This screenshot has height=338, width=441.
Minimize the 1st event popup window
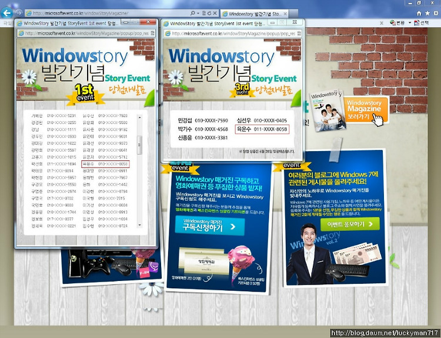click(x=126, y=22)
